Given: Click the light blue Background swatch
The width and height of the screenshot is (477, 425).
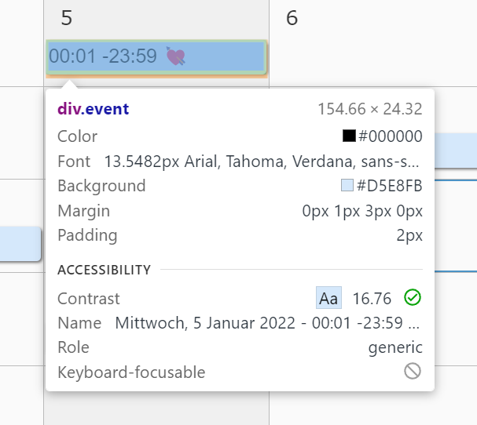Looking at the screenshot, I should 347,186.
